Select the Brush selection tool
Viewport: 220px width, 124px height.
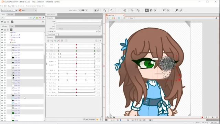[x=155, y=10]
